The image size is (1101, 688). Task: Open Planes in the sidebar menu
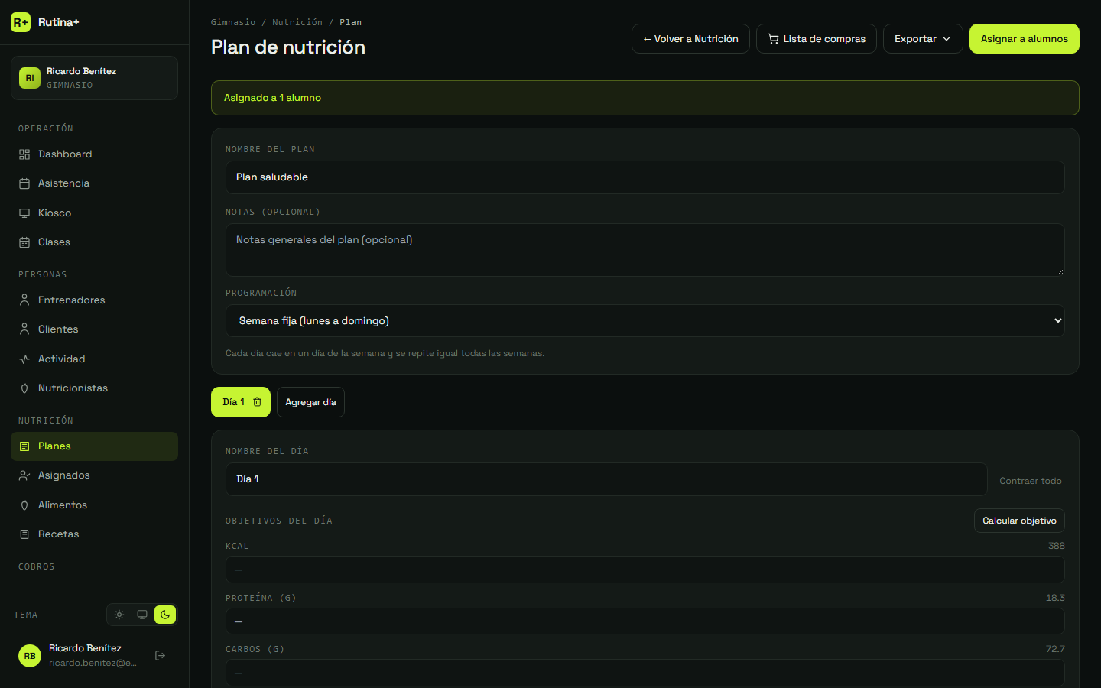pos(94,446)
